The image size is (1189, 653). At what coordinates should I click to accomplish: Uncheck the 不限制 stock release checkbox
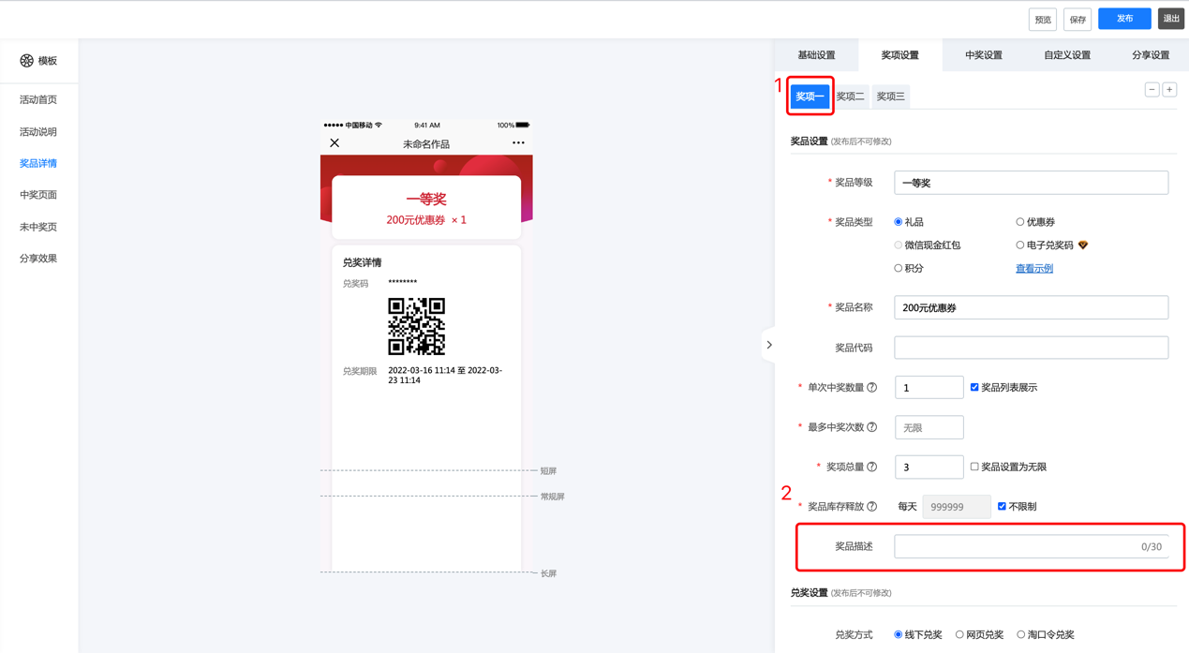pos(1002,507)
